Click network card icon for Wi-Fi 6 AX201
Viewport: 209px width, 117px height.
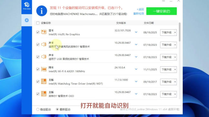[x=44, y=69]
